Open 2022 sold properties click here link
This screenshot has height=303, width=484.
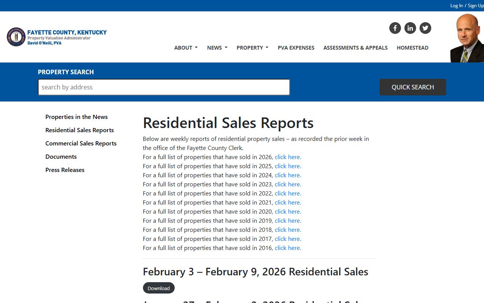click(288, 194)
